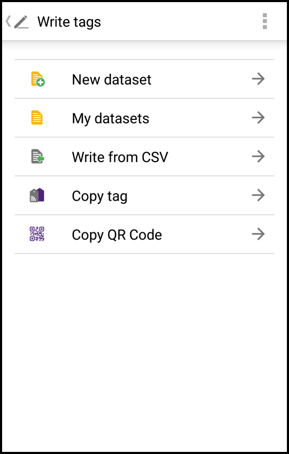The width and height of the screenshot is (289, 454).
Task: Select the New dataset menu entry
Action: 144,79
